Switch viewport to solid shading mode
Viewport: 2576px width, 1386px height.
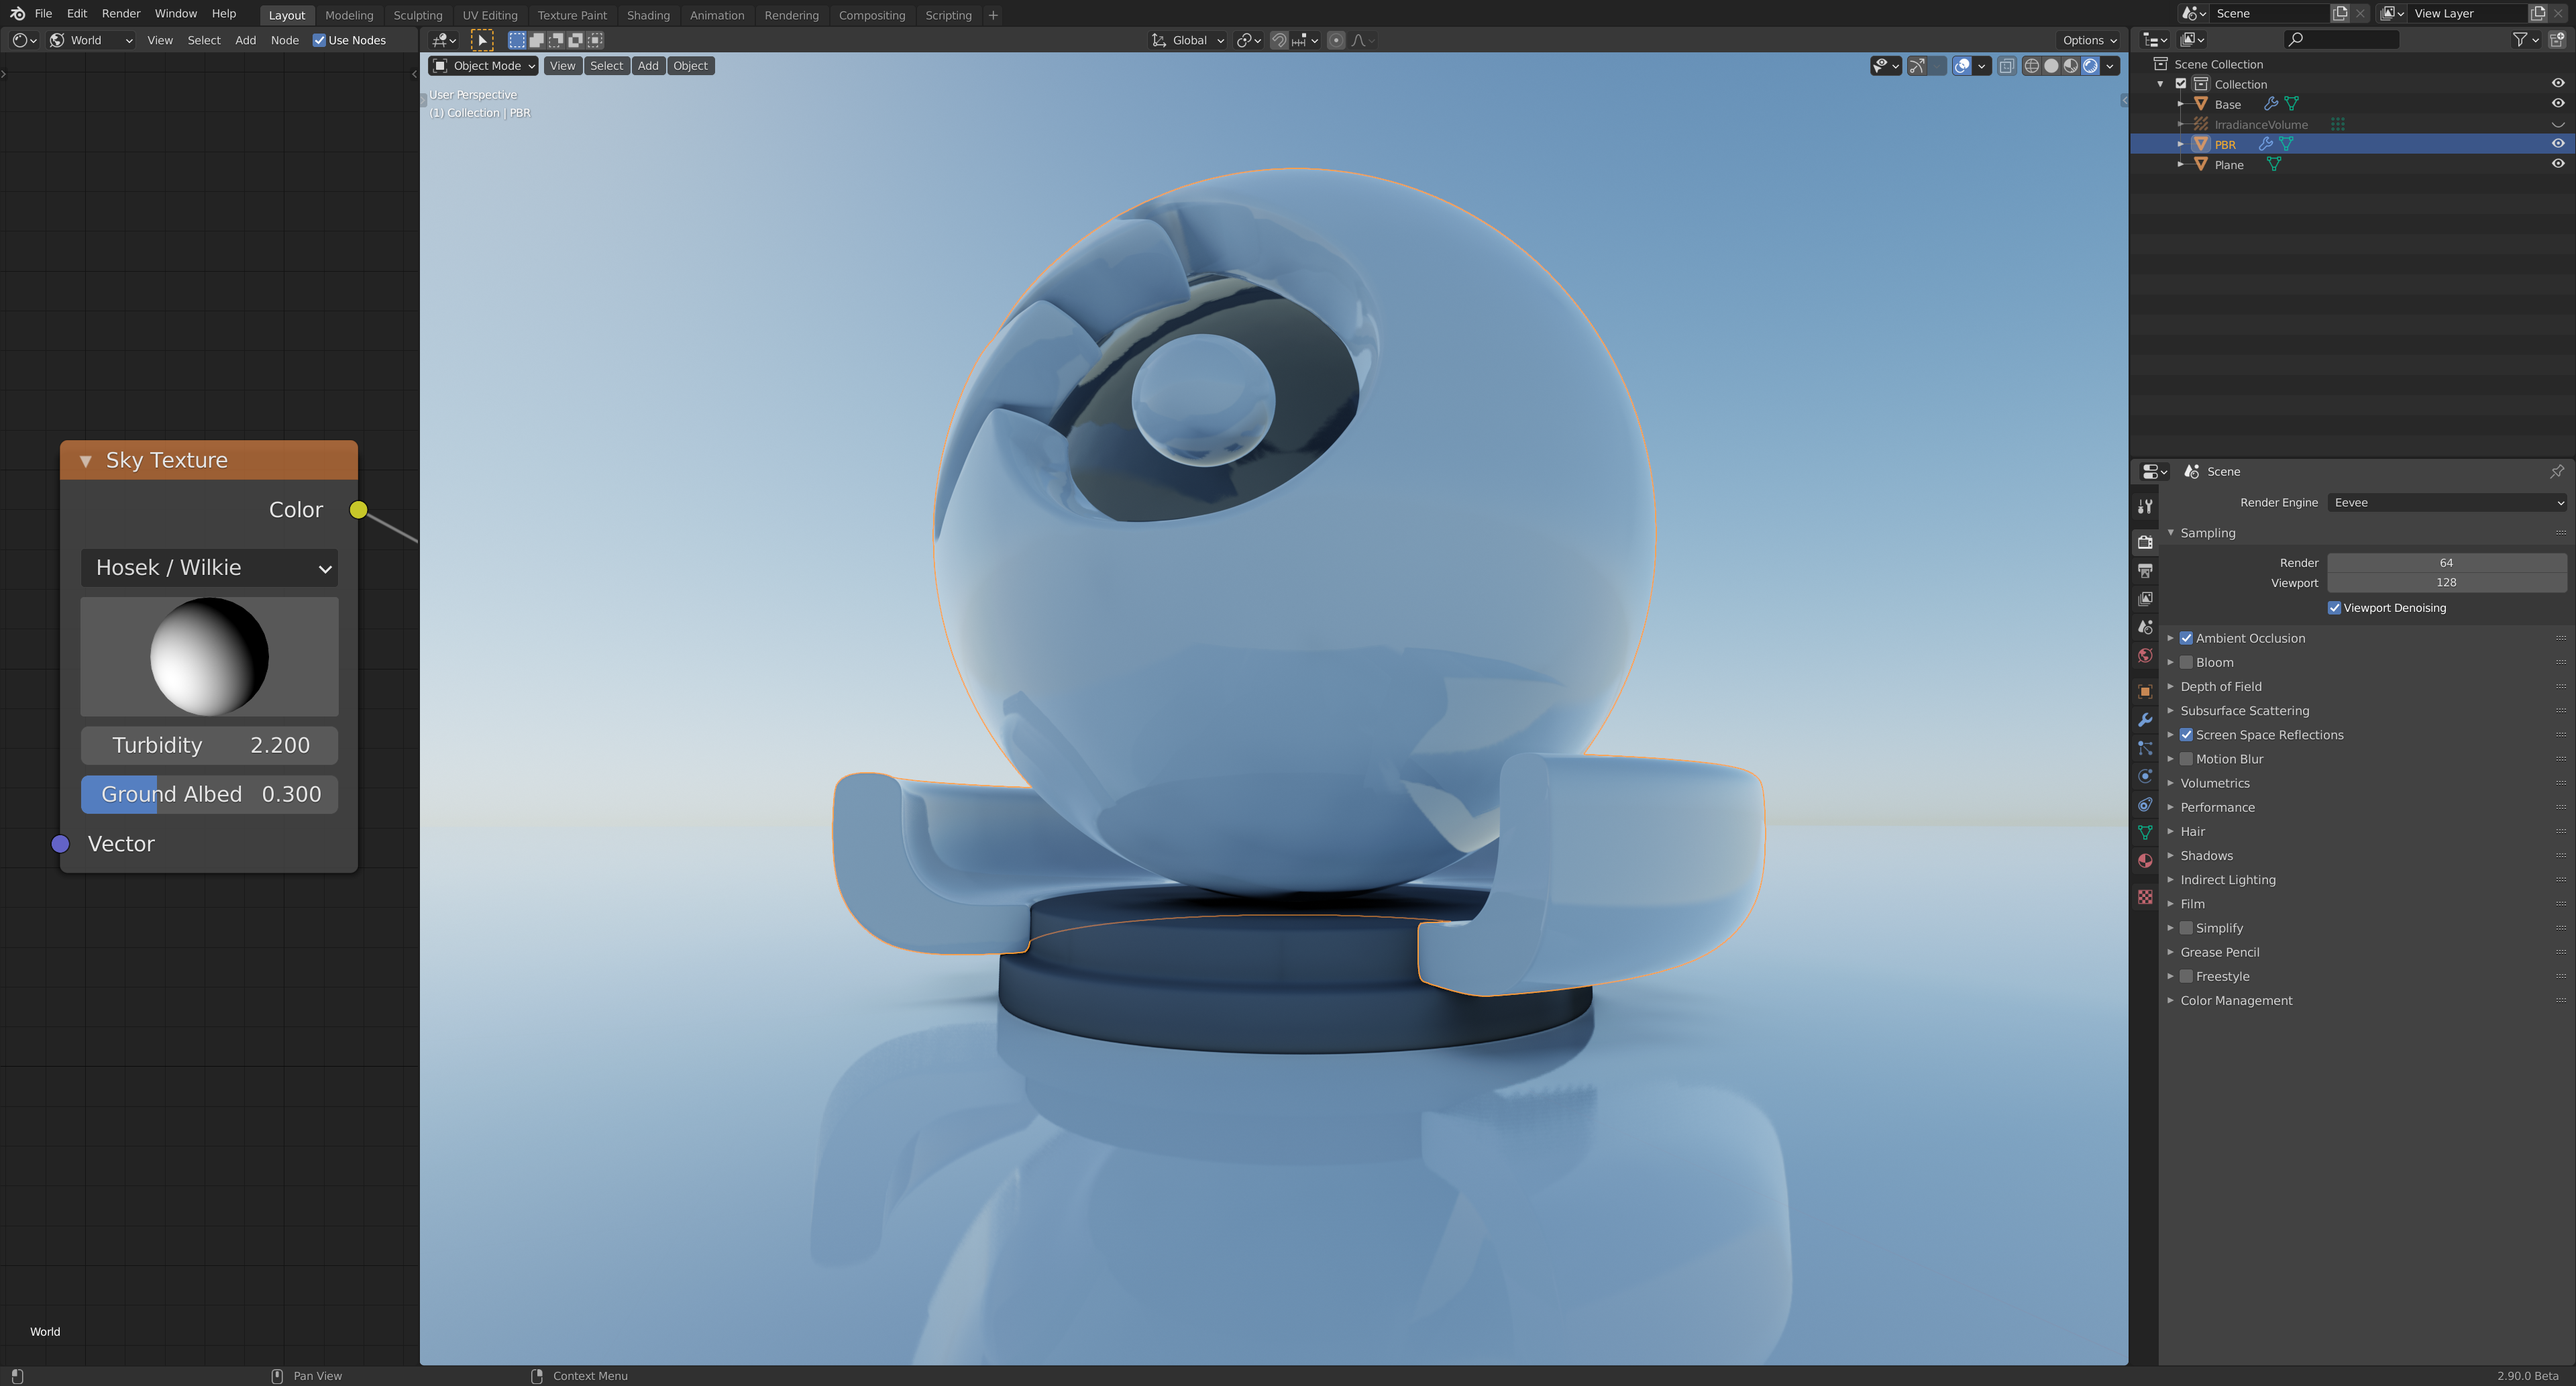click(2051, 66)
